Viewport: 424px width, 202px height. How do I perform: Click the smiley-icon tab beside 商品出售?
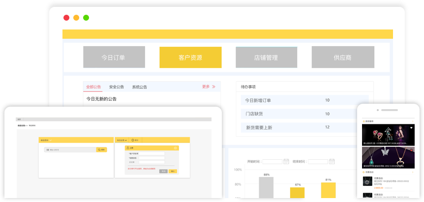[135, 140]
